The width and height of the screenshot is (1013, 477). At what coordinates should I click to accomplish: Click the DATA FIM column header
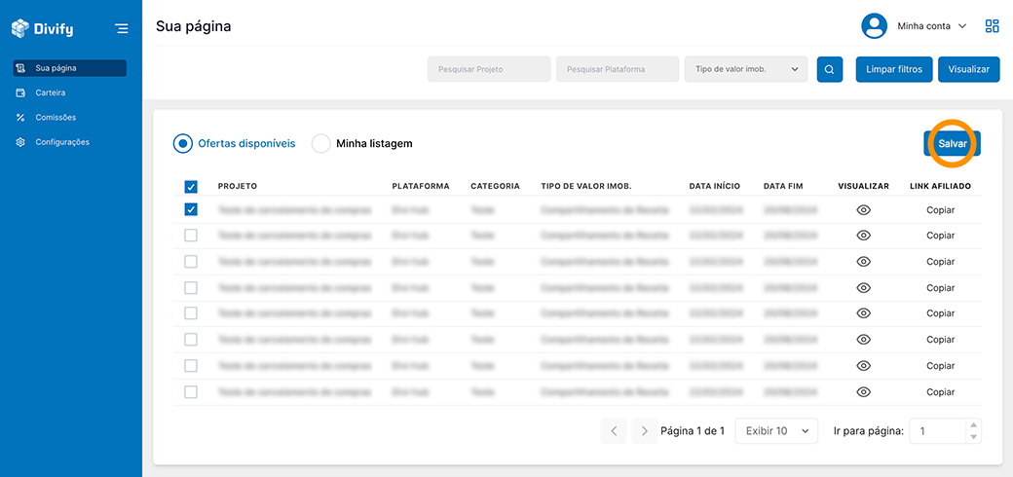783,186
